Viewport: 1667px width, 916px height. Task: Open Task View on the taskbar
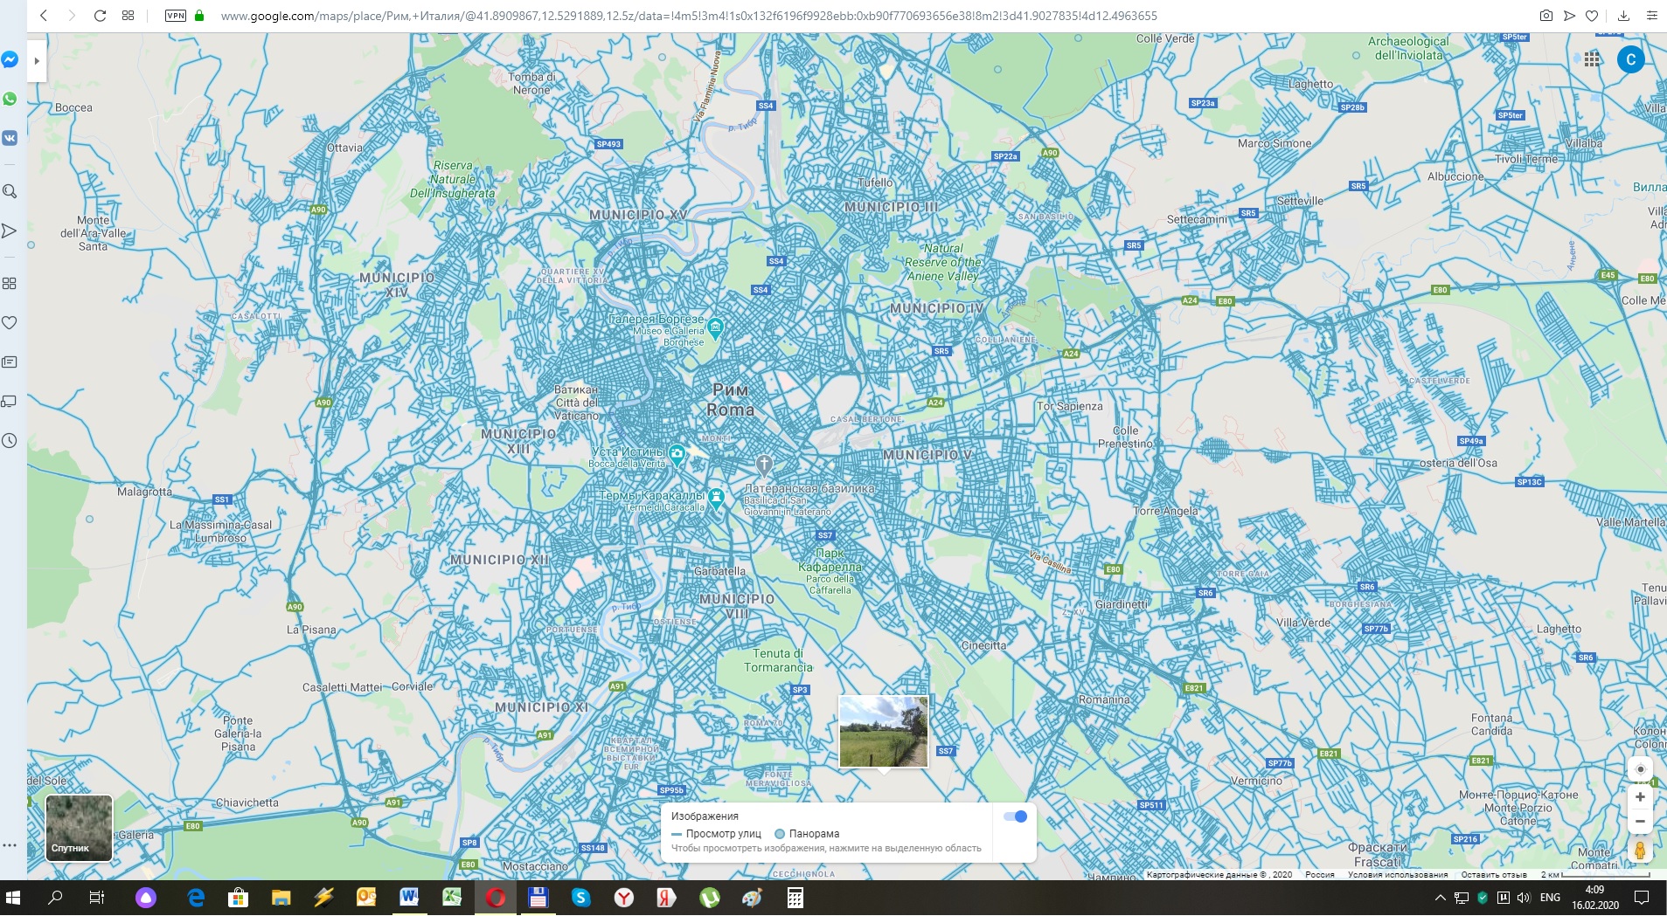97,898
